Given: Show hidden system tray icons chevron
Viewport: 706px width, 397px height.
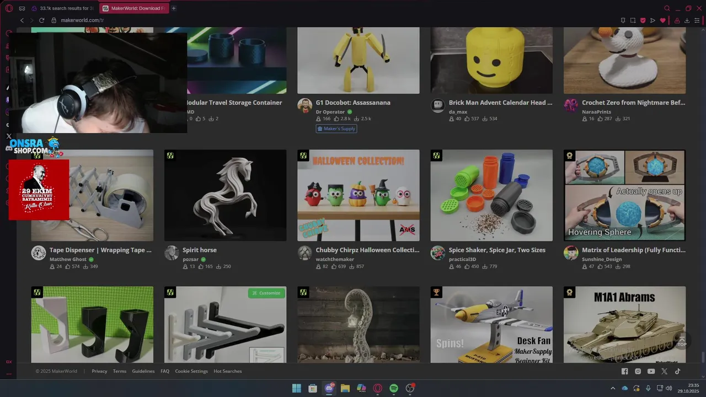Looking at the screenshot, I should click(x=612, y=388).
